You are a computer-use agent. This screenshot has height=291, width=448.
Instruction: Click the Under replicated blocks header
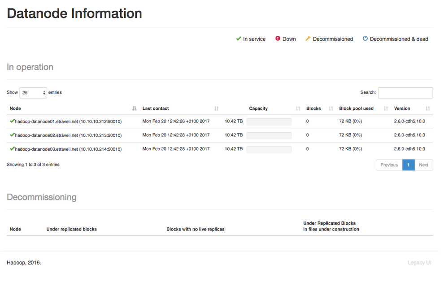point(71,229)
